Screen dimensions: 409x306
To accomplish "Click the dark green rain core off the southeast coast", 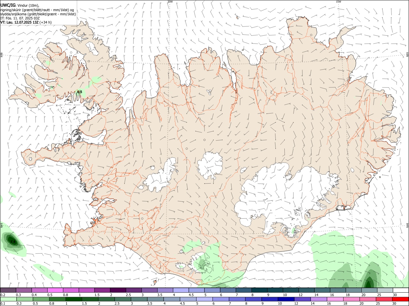I will click(368, 283).
